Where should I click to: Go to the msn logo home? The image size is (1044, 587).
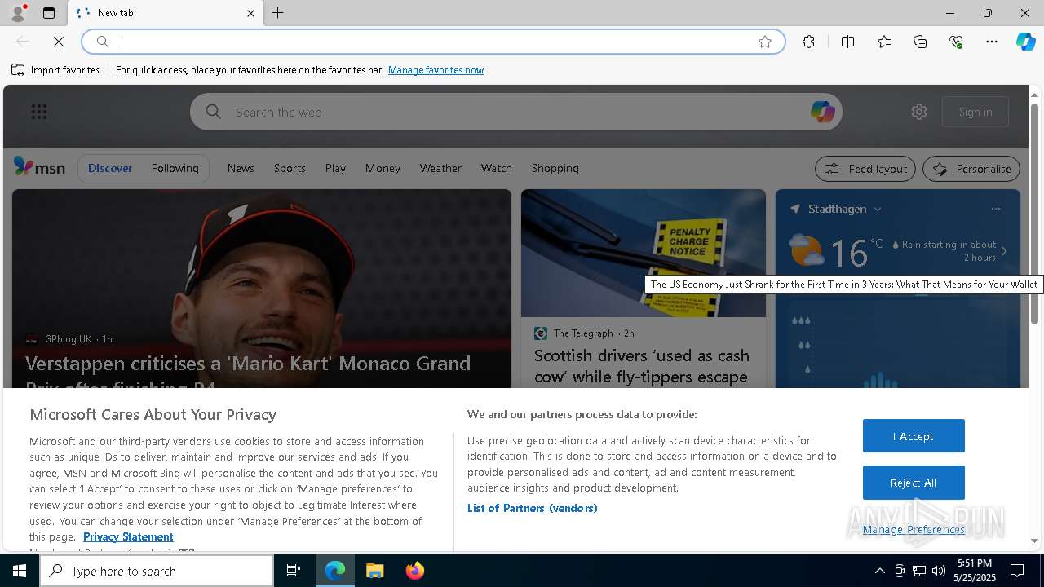tap(39, 167)
